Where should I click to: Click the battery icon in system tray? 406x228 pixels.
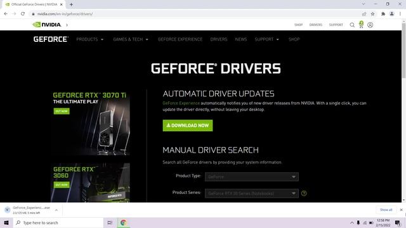coord(371,222)
